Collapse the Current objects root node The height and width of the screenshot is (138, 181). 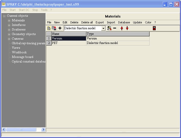click(x=4, y=16)
